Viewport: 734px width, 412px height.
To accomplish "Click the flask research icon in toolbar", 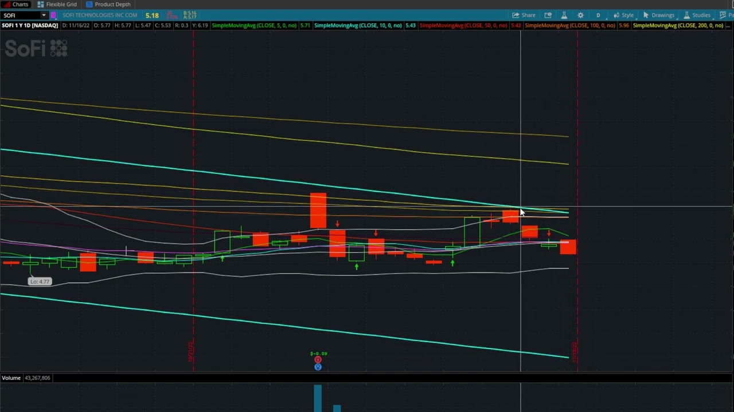I will (x=564, y=15).
